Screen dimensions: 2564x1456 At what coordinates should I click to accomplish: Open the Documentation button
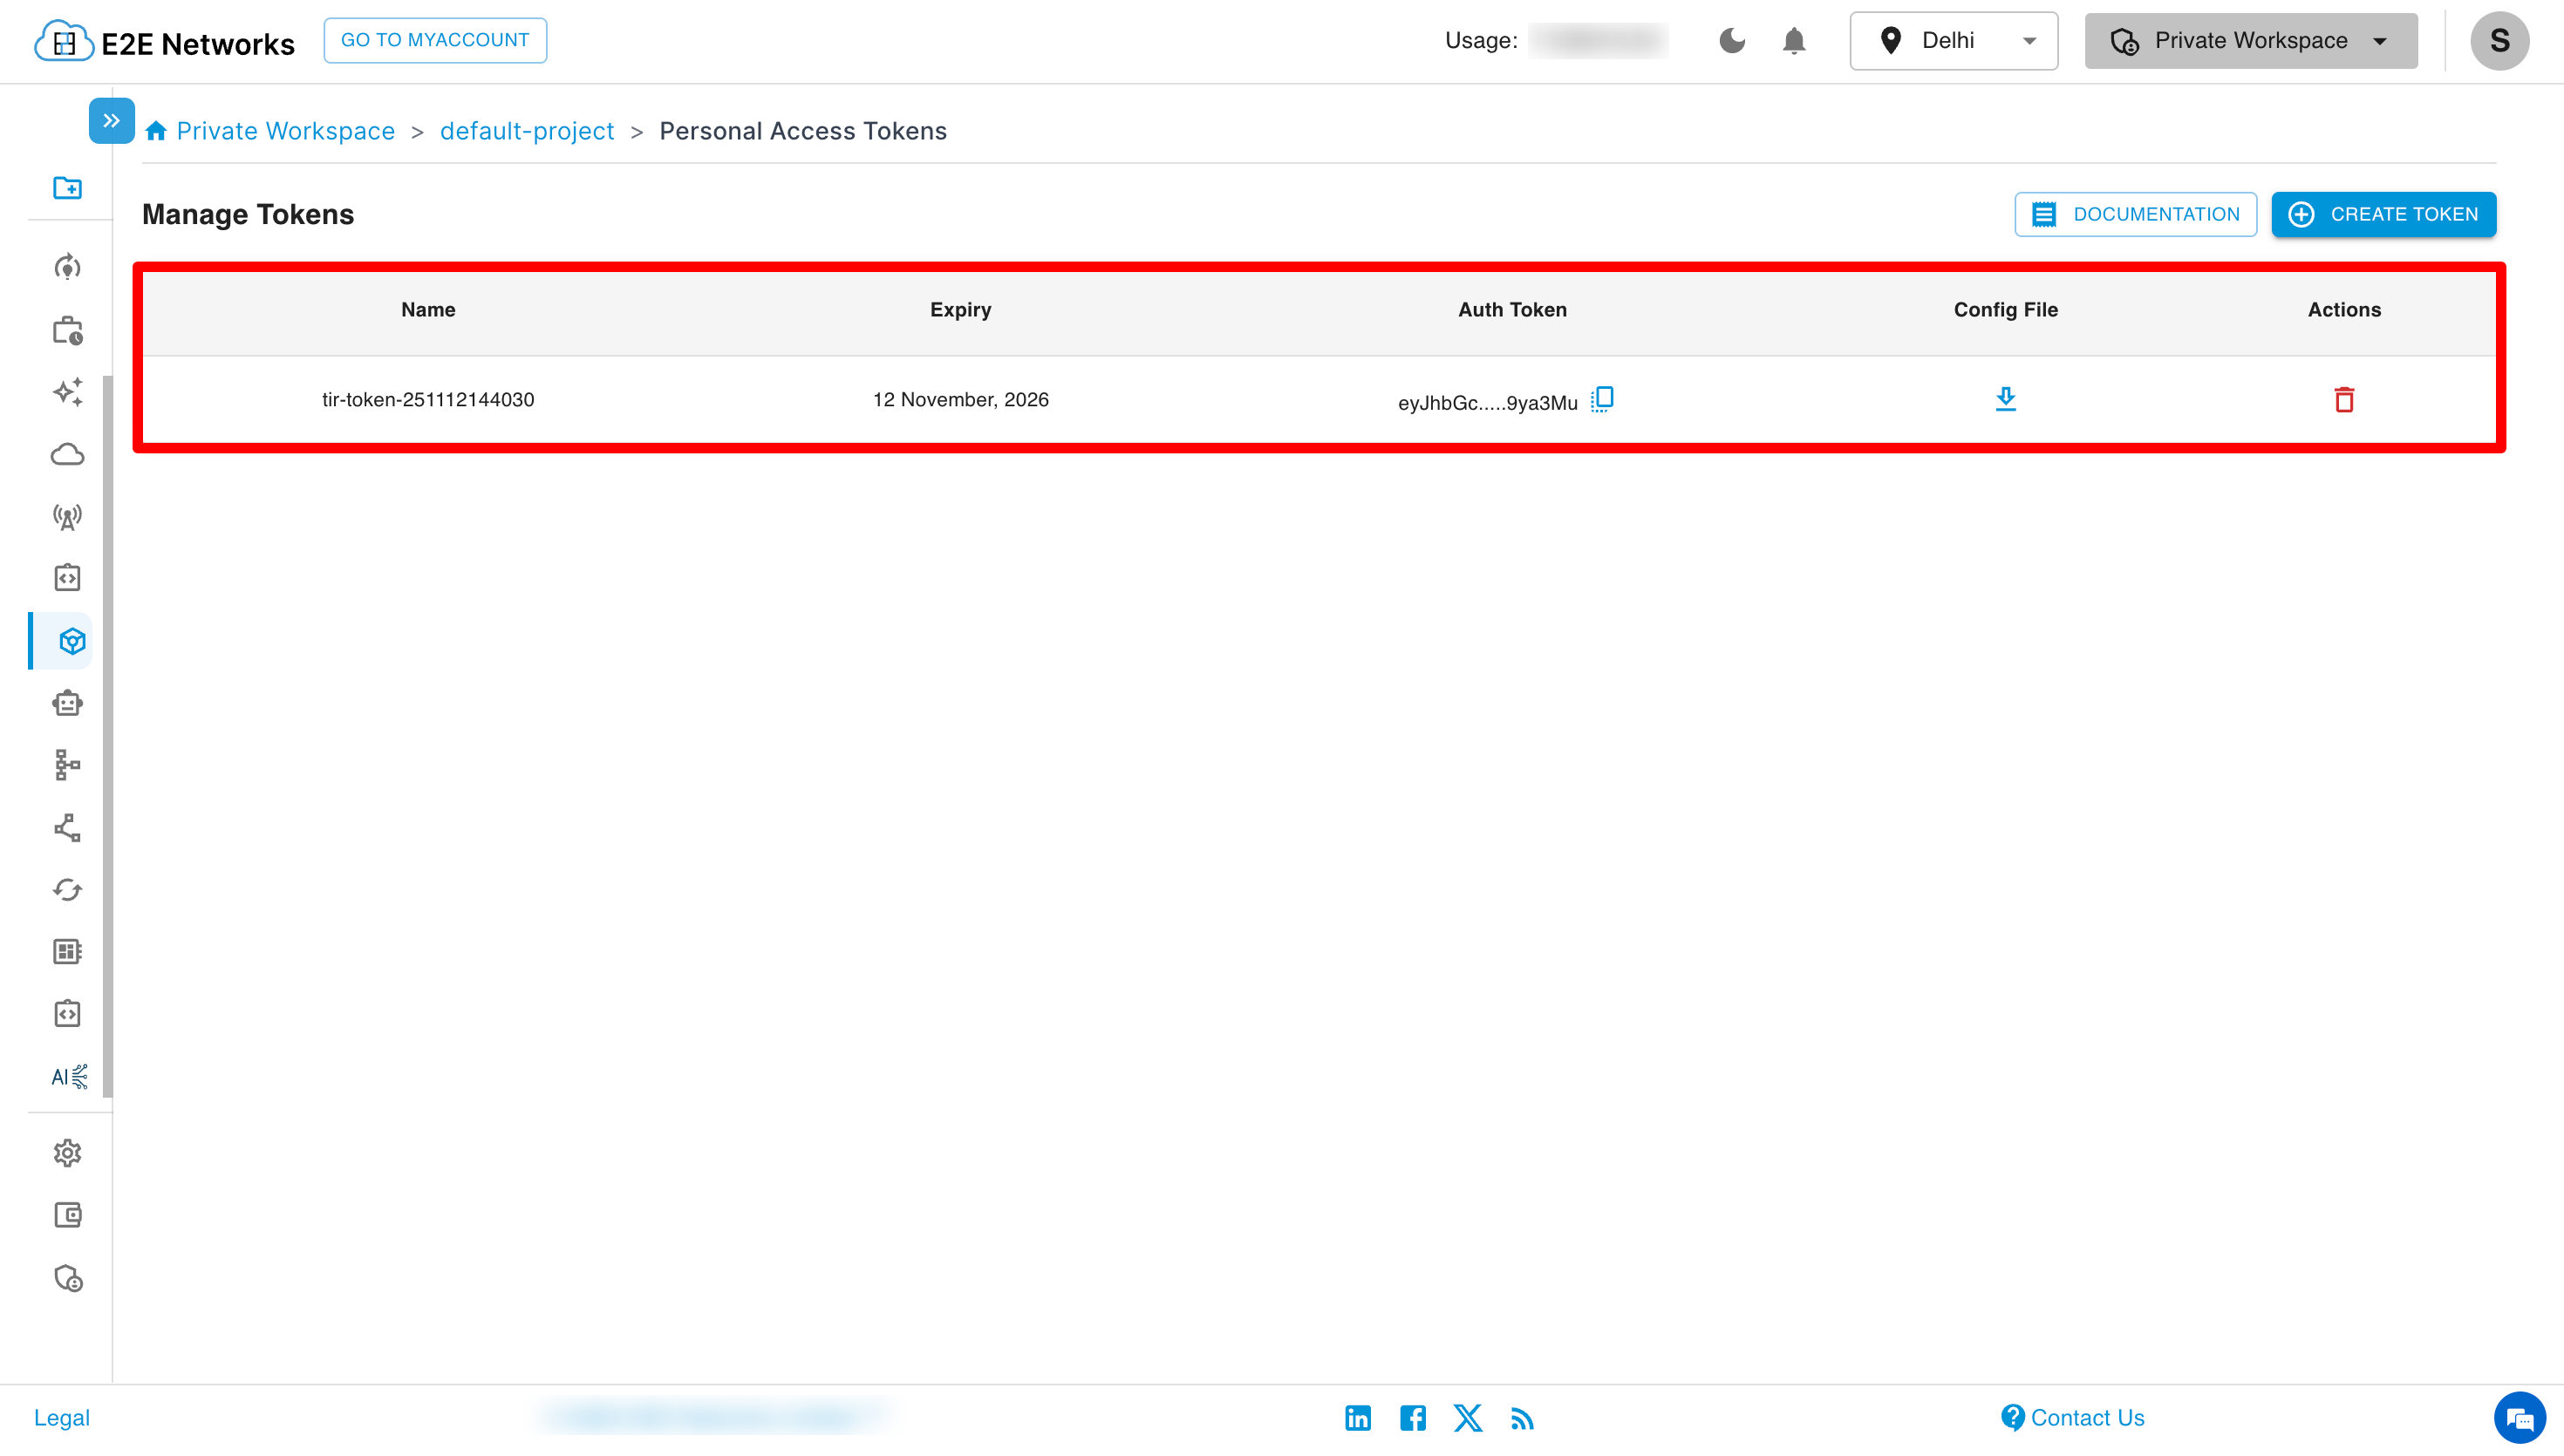(2135, 214)
